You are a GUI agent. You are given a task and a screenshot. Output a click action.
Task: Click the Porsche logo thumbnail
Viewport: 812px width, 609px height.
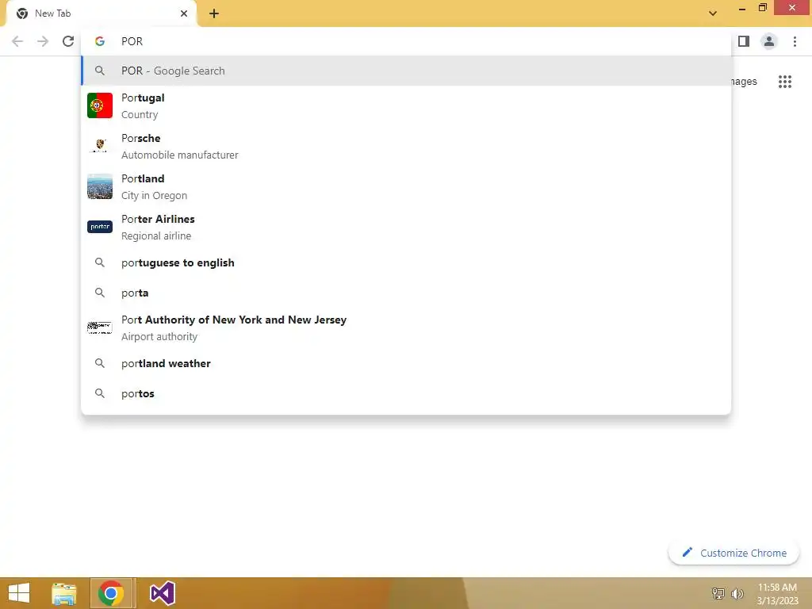(x=100, y=146)
